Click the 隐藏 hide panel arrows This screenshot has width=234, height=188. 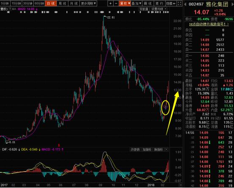(x=171, y=3)
